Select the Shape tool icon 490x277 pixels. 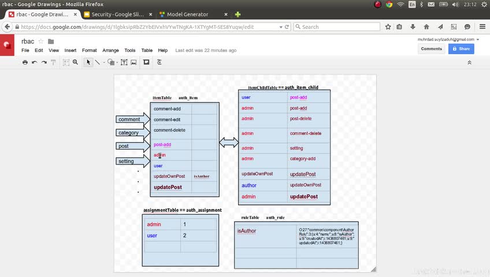click(x=110, y=62)
